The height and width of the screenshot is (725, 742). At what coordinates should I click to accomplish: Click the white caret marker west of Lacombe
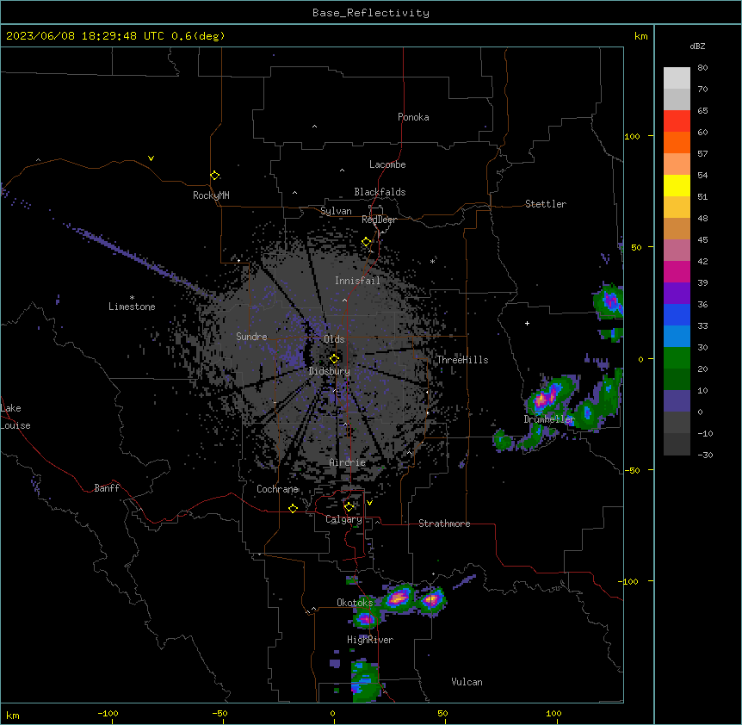342,170
